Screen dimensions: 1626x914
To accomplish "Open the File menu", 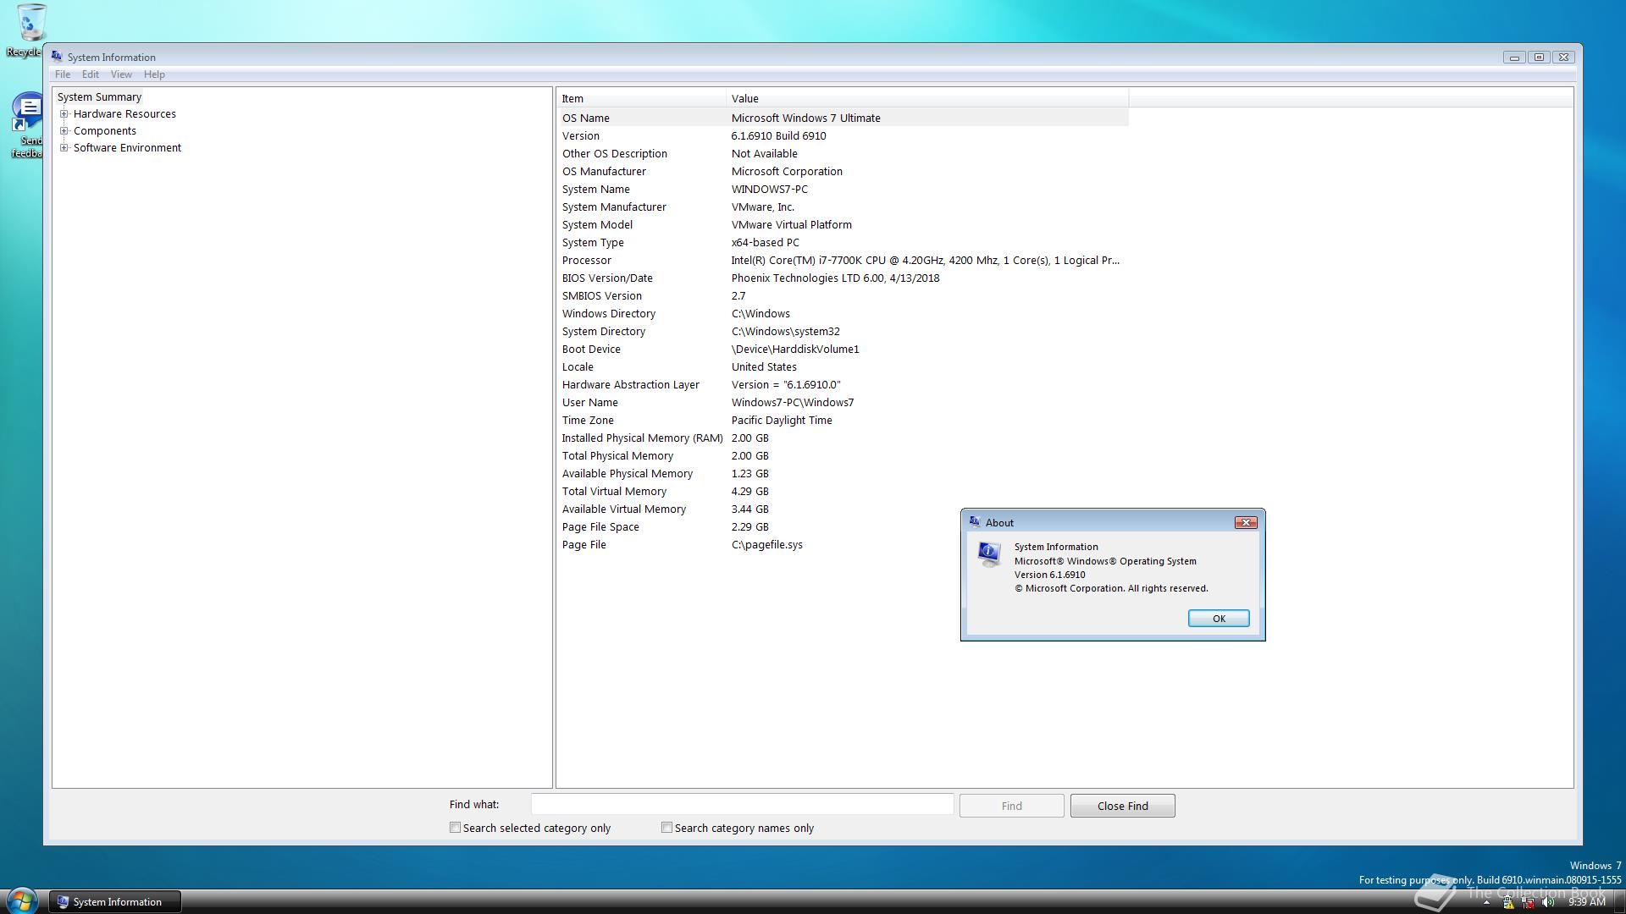I will [x=63, y=74].
